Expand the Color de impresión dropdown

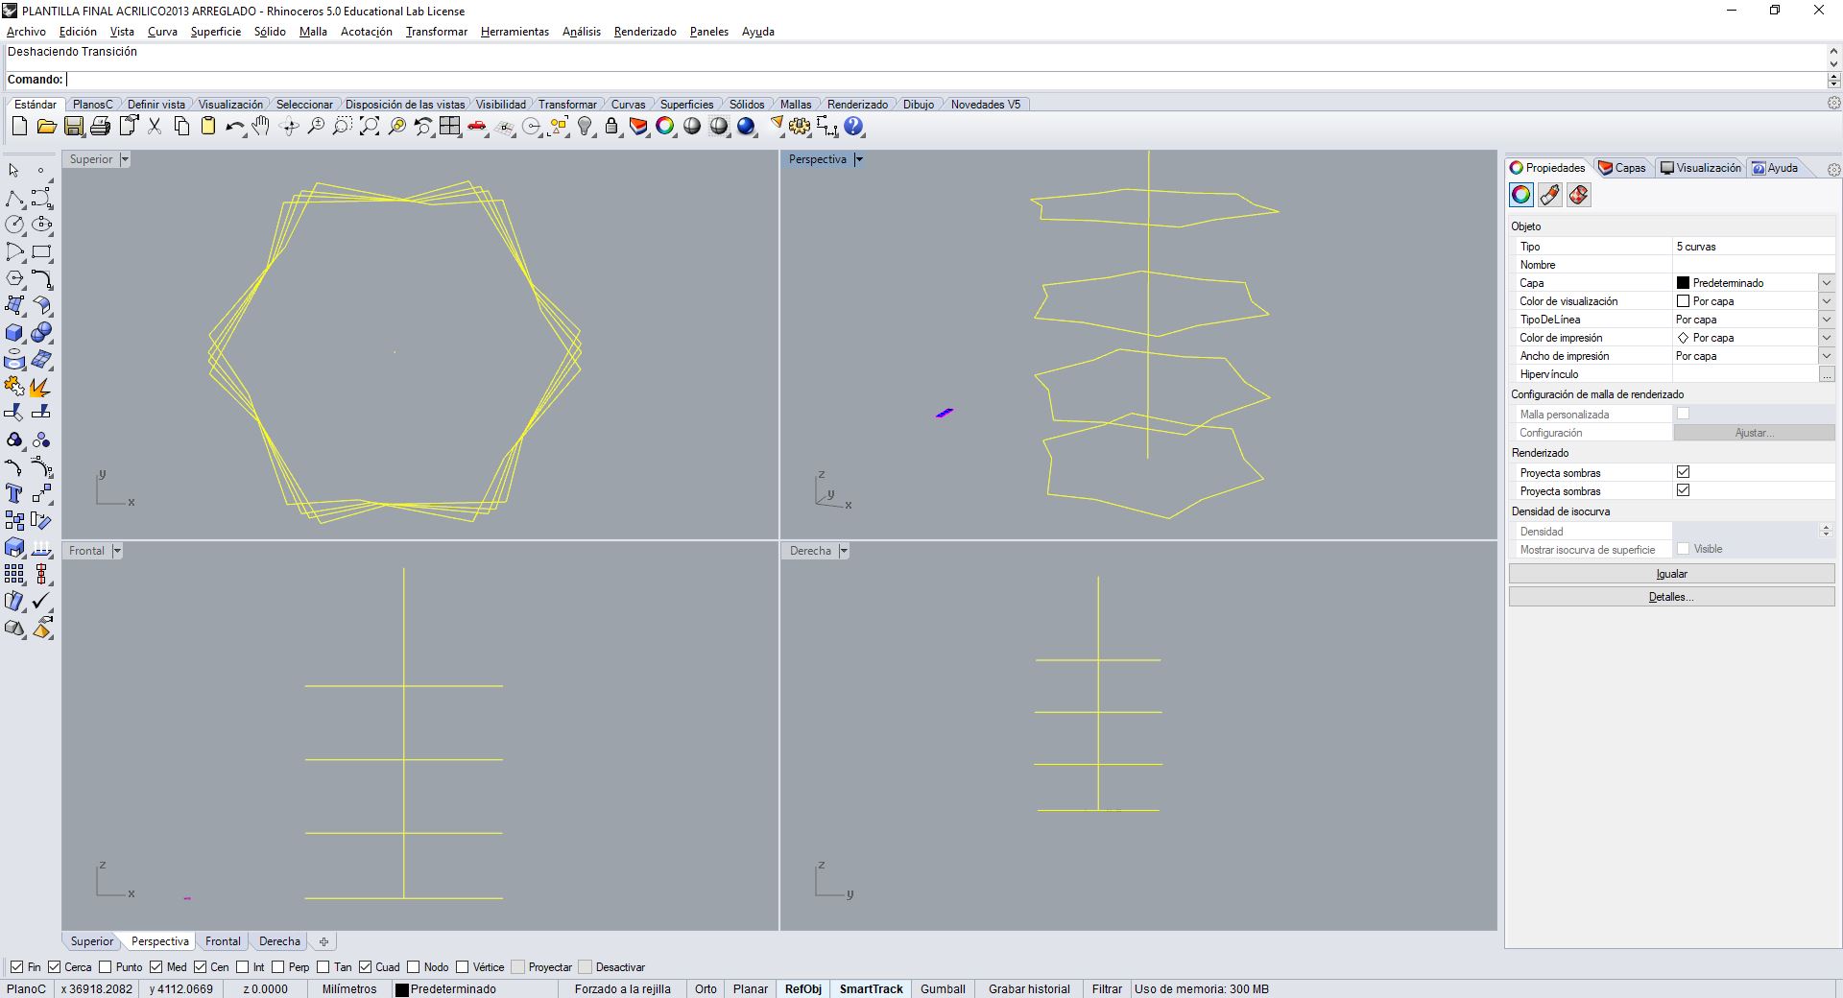pos(1826,338)
